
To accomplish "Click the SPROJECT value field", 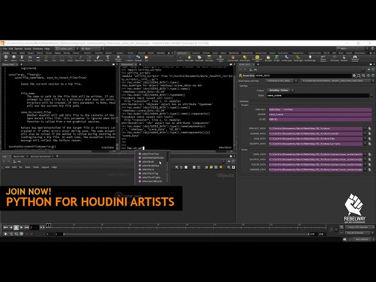I will [320, 110].
